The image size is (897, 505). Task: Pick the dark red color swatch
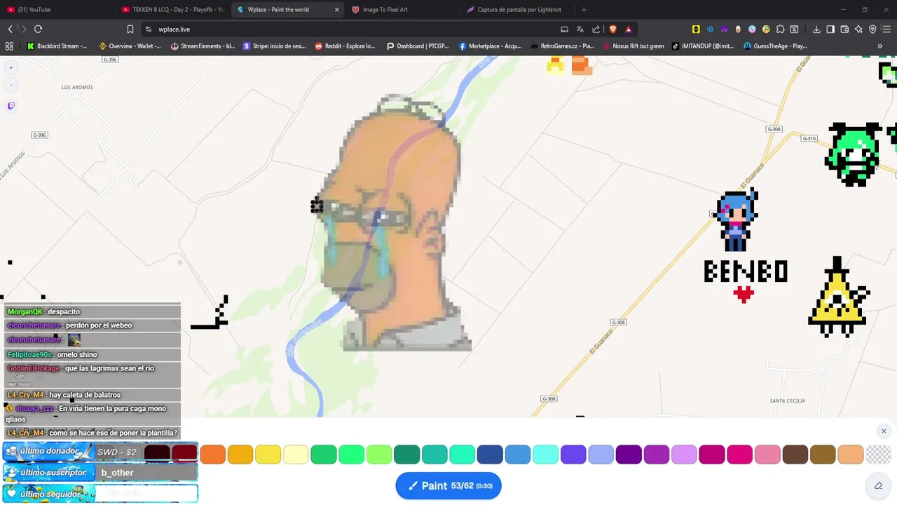coord(185,454)
